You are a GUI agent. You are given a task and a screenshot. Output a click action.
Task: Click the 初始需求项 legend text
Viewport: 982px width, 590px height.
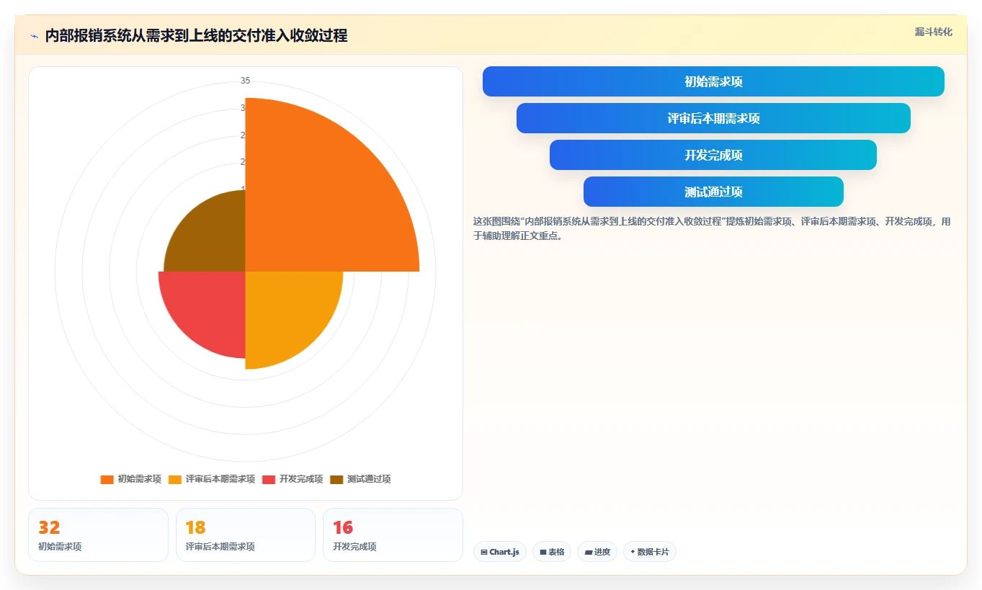pyautogui.click(x=140, y=480)
